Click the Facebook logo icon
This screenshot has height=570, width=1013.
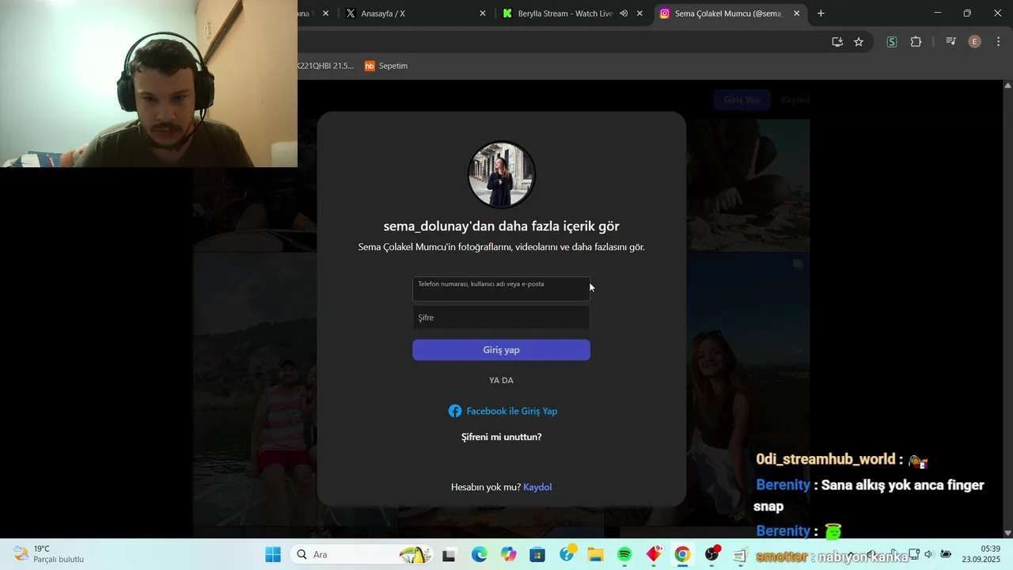(x=455, y=411)
